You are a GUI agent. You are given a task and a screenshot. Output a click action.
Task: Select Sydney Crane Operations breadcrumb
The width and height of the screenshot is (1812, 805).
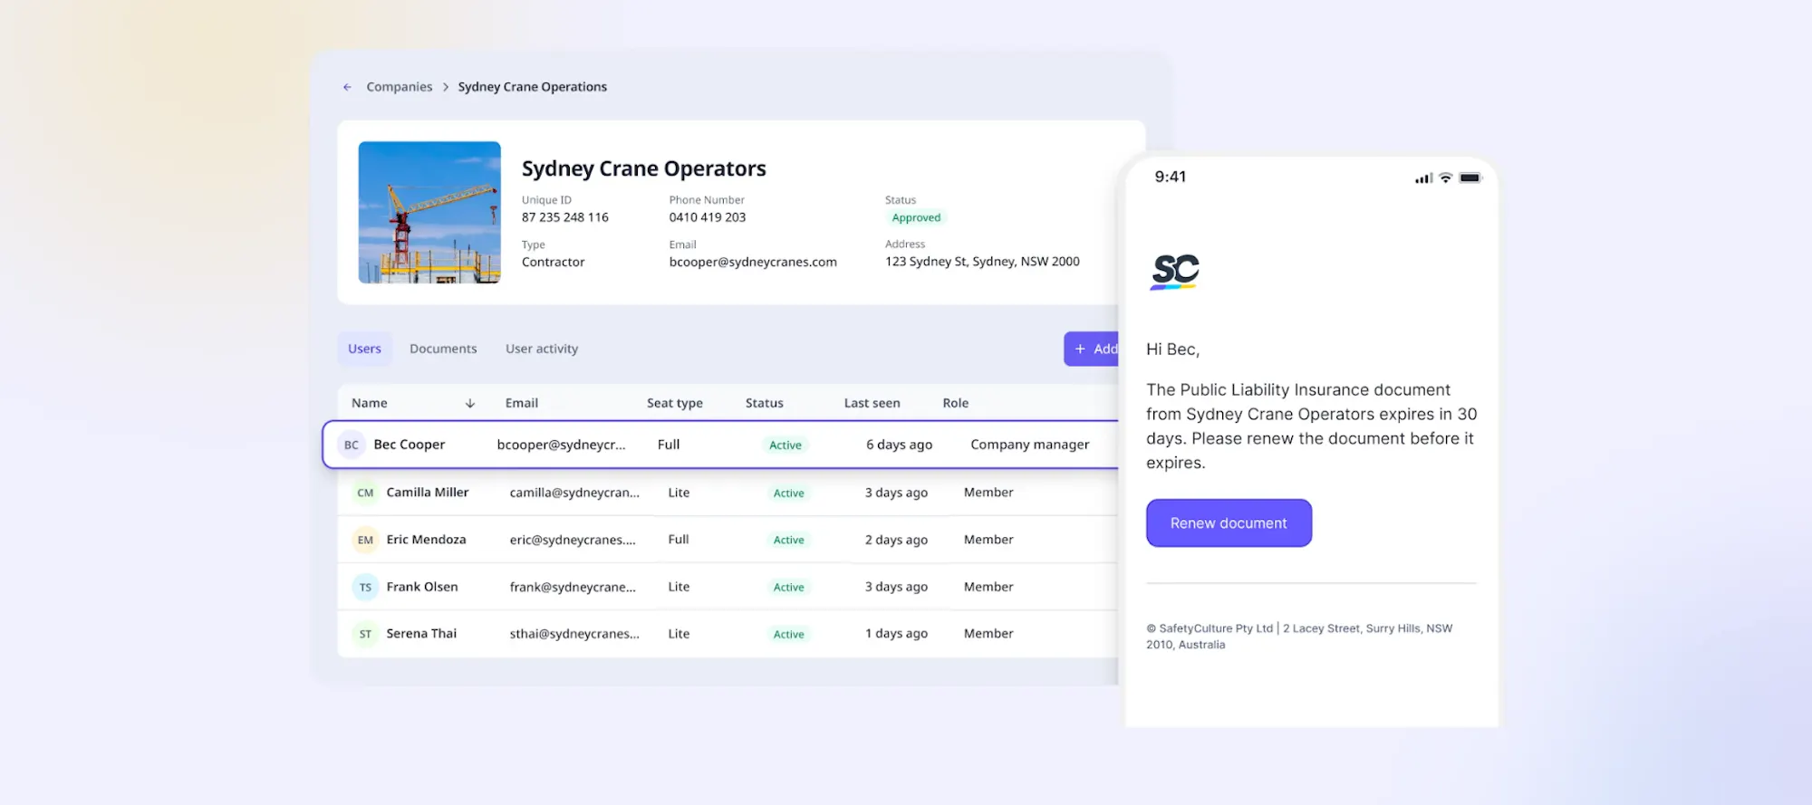pyautogui.click(x=533, y=87)
